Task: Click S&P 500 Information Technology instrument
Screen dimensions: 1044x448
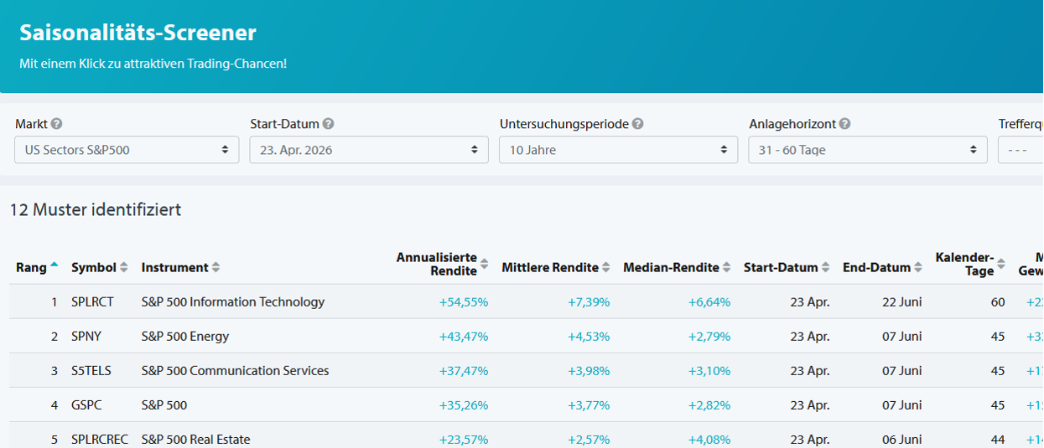Action: coord(233,301)
